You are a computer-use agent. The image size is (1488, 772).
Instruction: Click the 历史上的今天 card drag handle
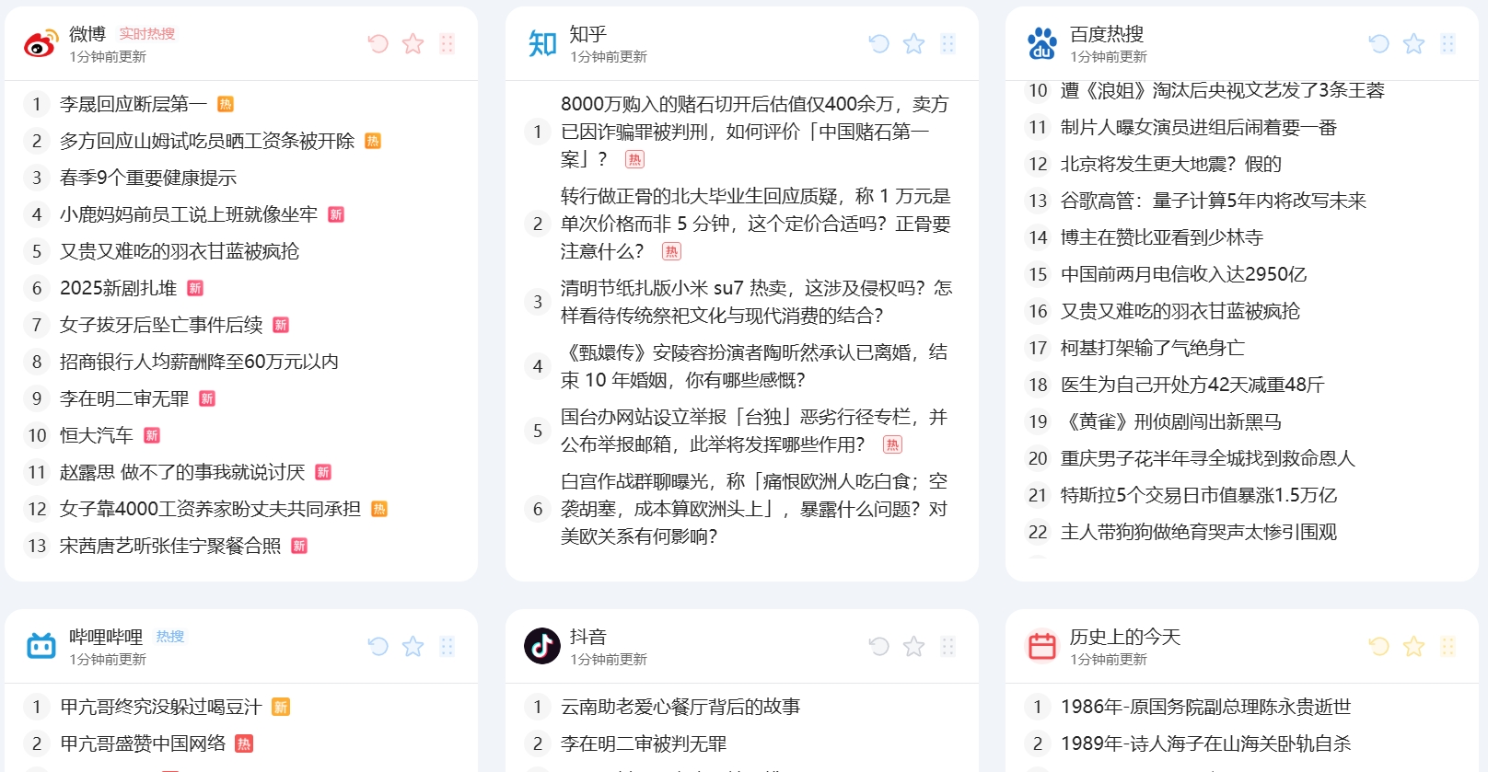point(1447,646)
